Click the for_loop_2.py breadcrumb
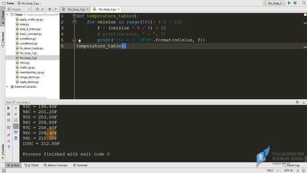Screen dimensions: 307x173 (28, 3)
